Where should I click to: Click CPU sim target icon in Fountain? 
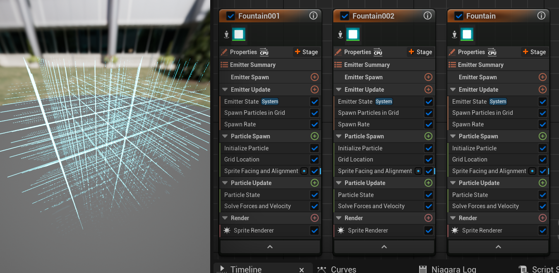[x=492, y=52]
